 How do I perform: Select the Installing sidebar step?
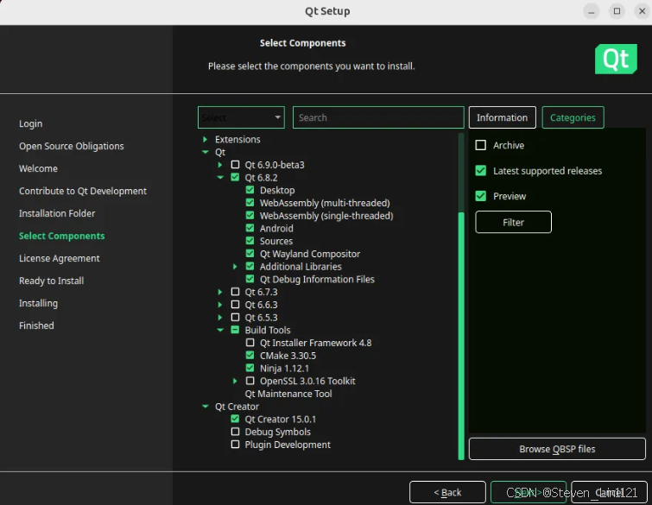click(38, 303)
